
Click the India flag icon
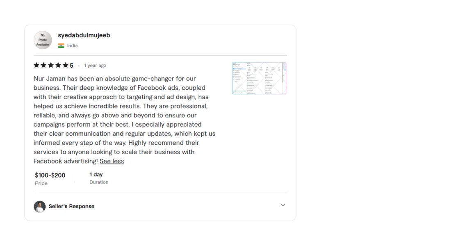61,46
